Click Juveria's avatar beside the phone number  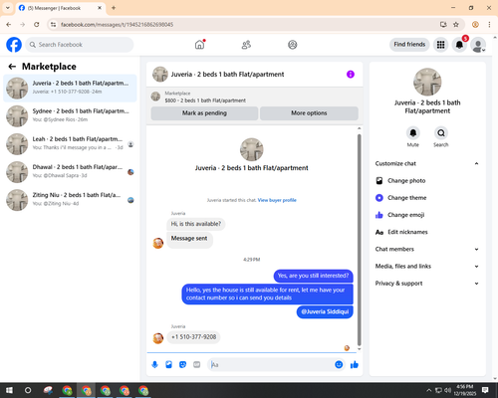158,338
